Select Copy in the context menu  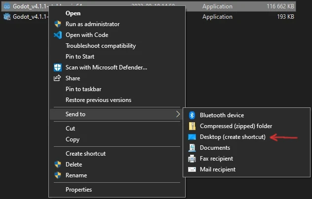[x=73, y=139]
